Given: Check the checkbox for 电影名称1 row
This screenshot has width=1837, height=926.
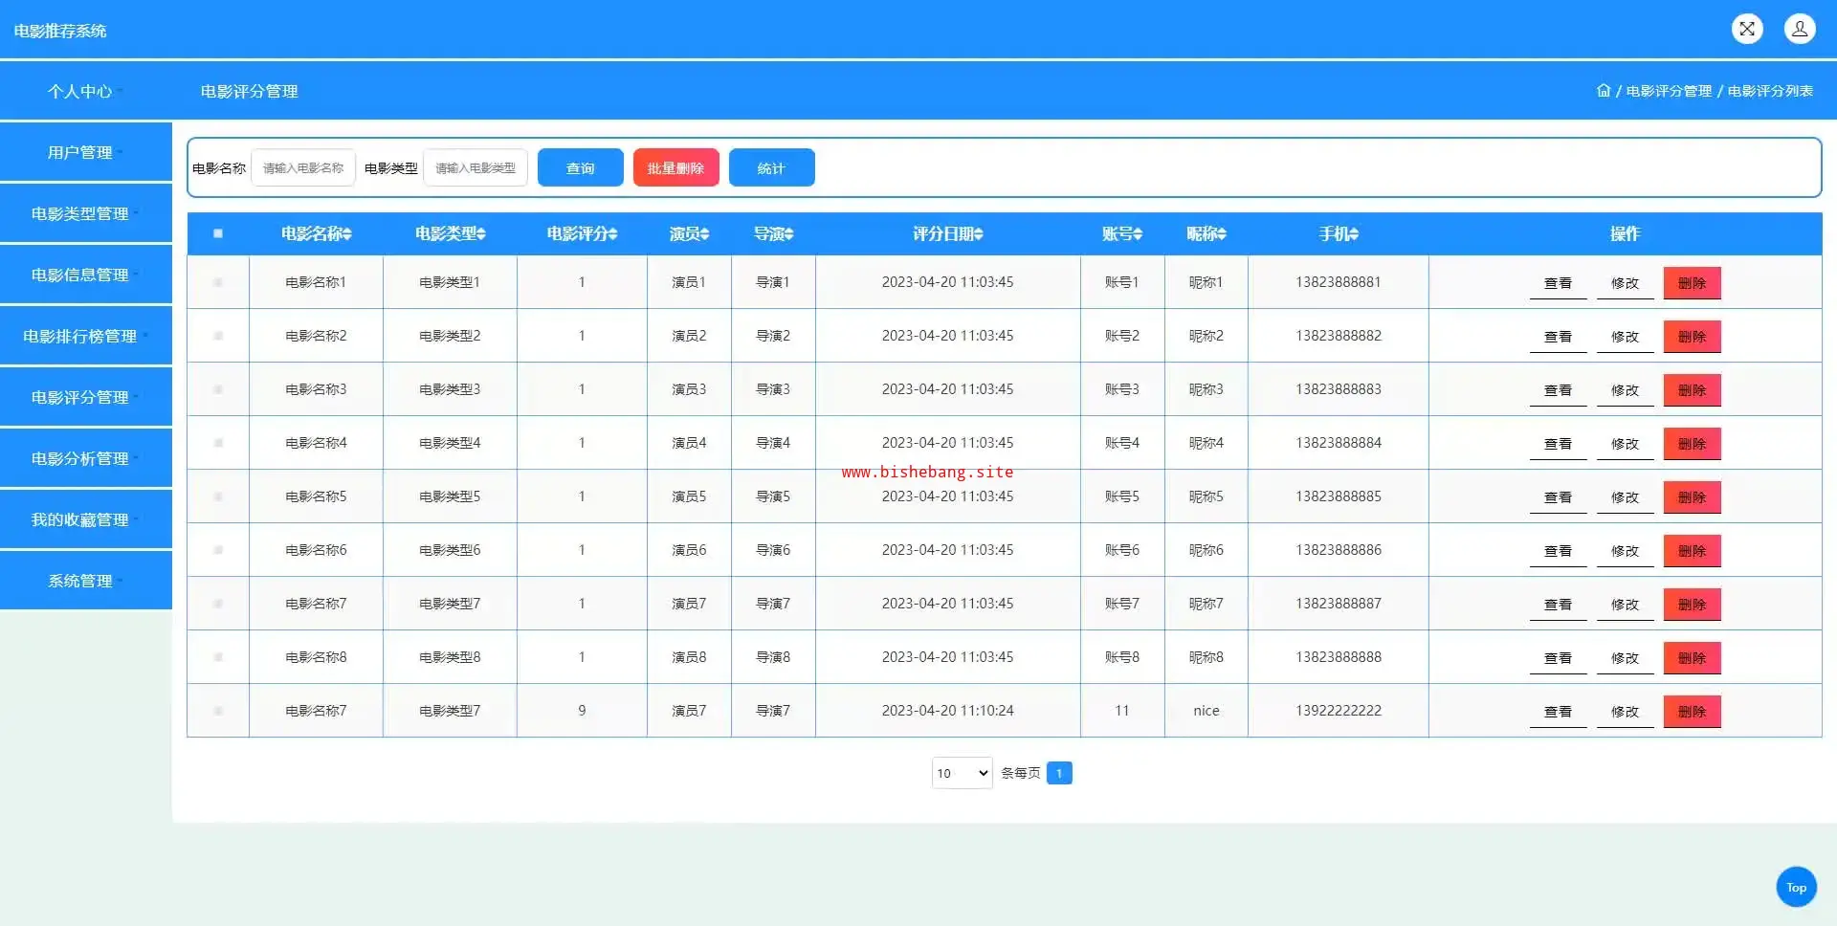Looking at the screenshot, I should [x=218, y=282].
